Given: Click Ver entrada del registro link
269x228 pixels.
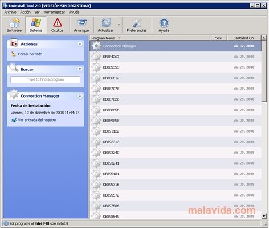Looking at the screenshot, I should point(37,120).
